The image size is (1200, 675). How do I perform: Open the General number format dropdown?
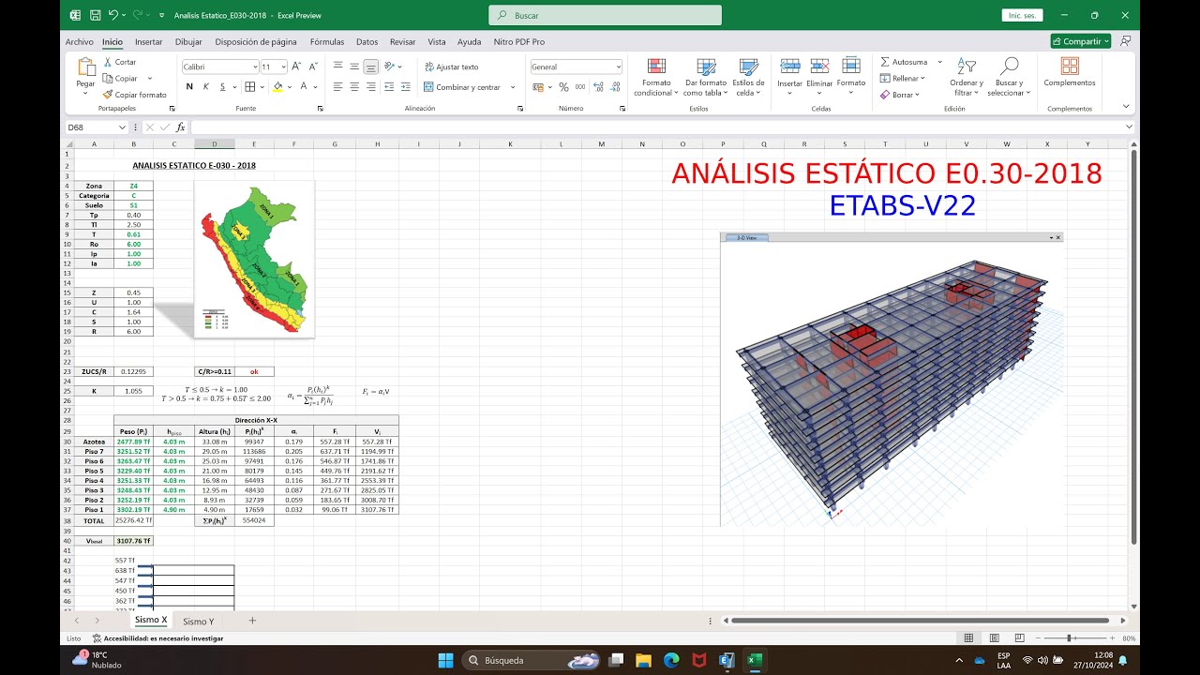pyautogui.click(x=618, y=67)
